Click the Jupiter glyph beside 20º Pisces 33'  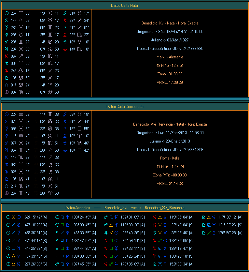pyautogui.click(x=7, y=49)
